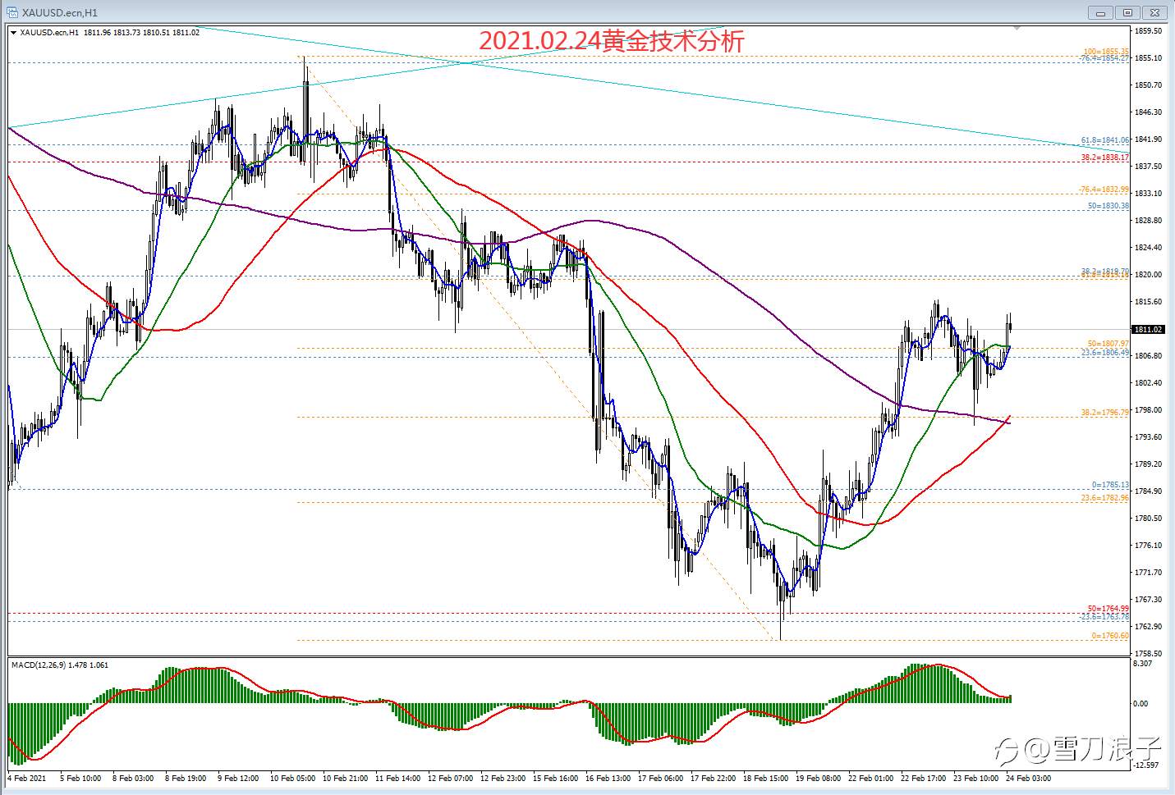
Task: Click the current price tag 1811.02
Action: 1148,330
